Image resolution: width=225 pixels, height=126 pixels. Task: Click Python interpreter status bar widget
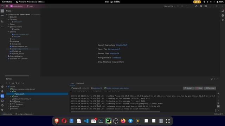219,114
